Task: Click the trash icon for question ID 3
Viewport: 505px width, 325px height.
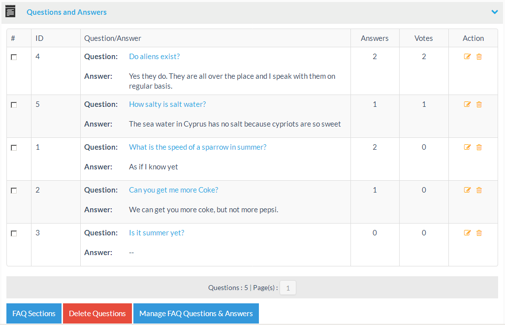Action: (479, 233)
